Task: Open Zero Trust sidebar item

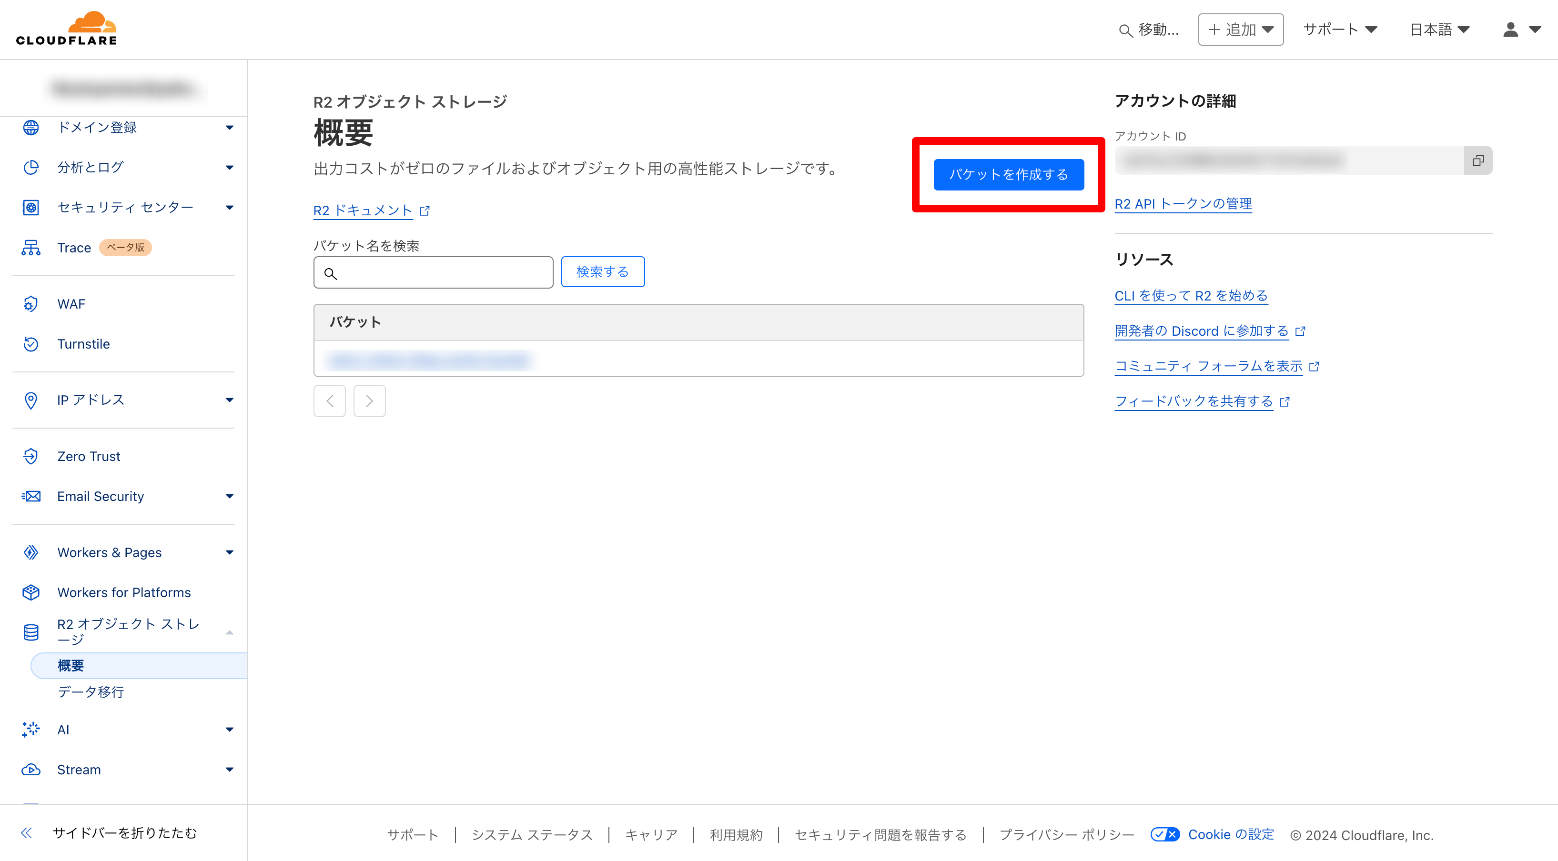Action: click(x=88, y=457)
